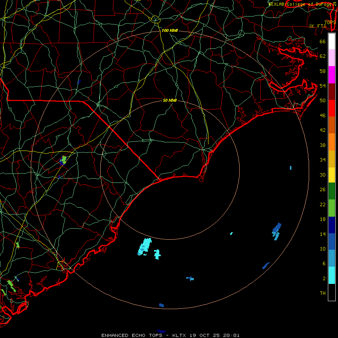The width and height of the screenshot is (338, 338).
Task: Click the '22' scale value
Action: pyautogui.click(x=323, y=204)
